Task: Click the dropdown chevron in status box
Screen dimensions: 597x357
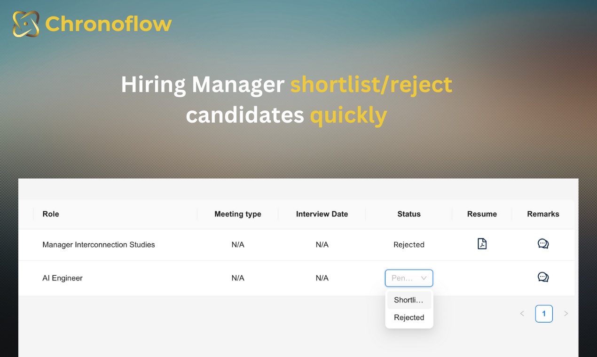Action: (x=424, y=278)
